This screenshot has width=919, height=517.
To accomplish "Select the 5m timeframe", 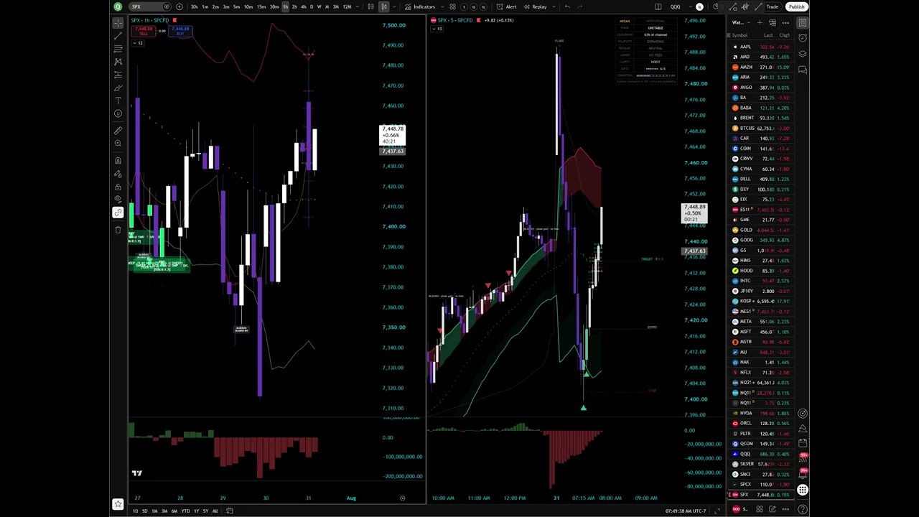I will click(236, 6).
